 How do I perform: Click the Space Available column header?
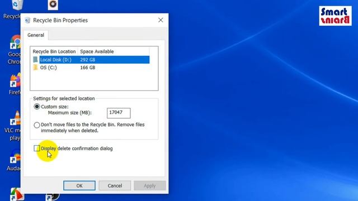point(97,51)
